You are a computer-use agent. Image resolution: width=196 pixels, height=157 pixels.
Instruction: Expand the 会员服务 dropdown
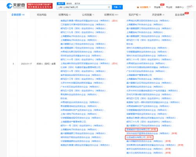(144, 7)
